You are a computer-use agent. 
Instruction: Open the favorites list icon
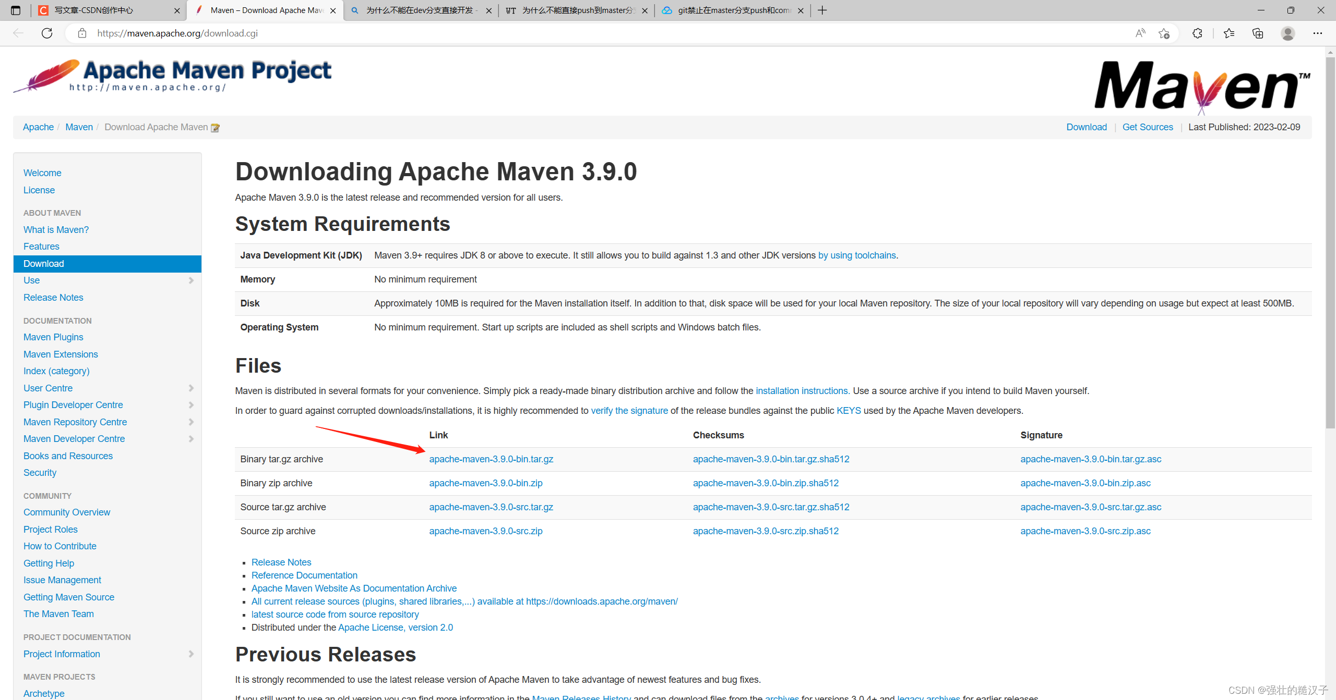pos(1228,33)
